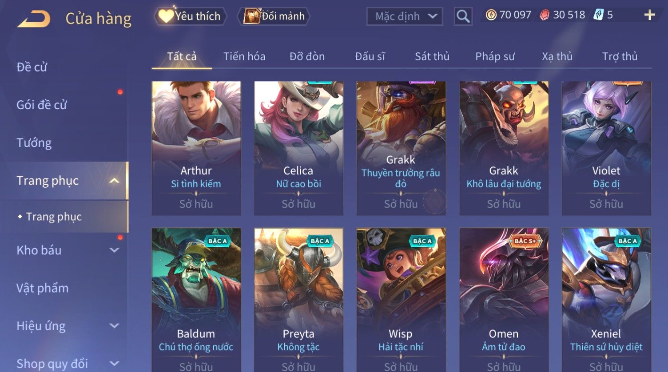The height and width of the screenshot is (372, 668).
Task: Open the Violet Đặc dị skin card
Action: click(606, 148)
